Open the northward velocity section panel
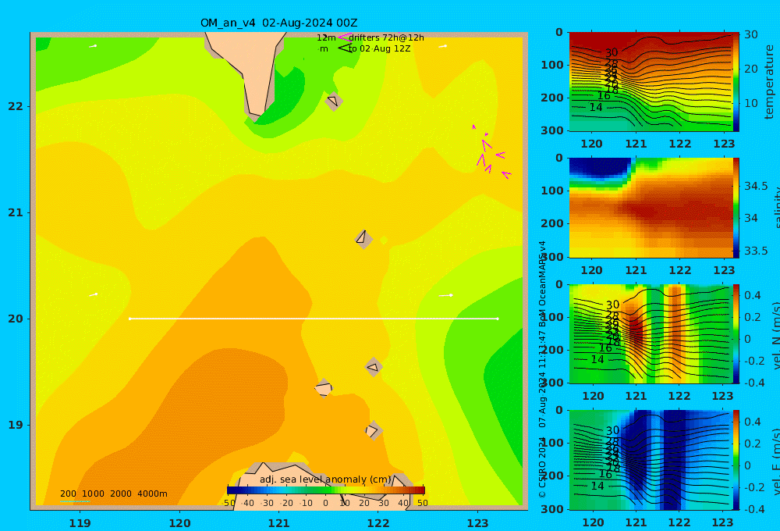Image resolution: width=780 pixels, height=531 pixels. (x=651, y=333)
